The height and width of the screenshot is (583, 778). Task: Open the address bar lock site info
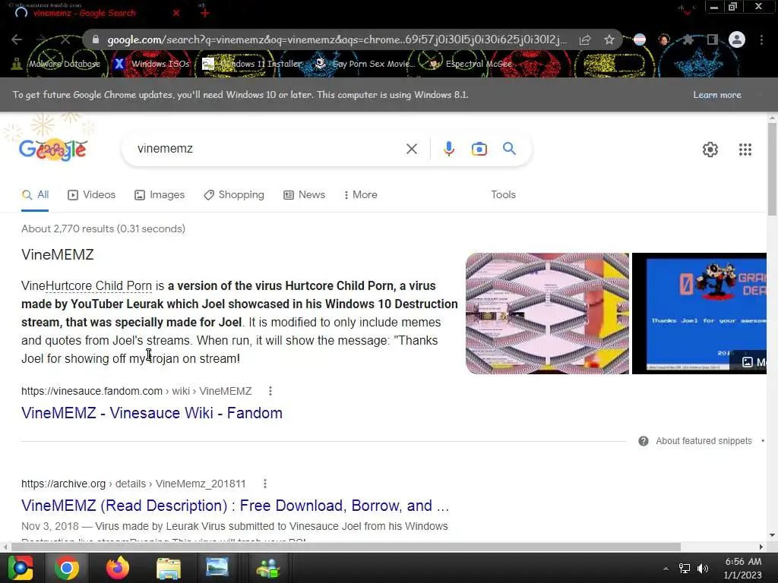[x=96, y=39]
